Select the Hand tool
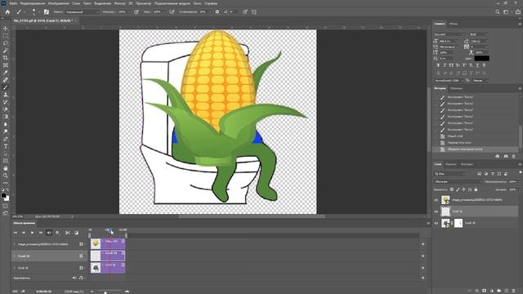Viewport: 523px width, 294px height. pyautogui.click(x=6, y=168)
